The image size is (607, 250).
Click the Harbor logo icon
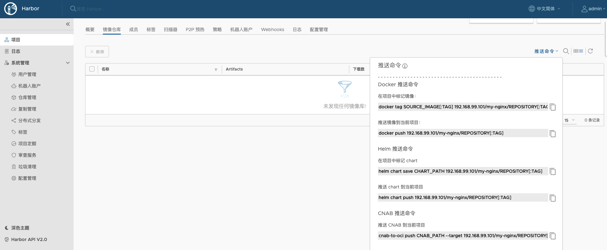(x=11, y=9)
